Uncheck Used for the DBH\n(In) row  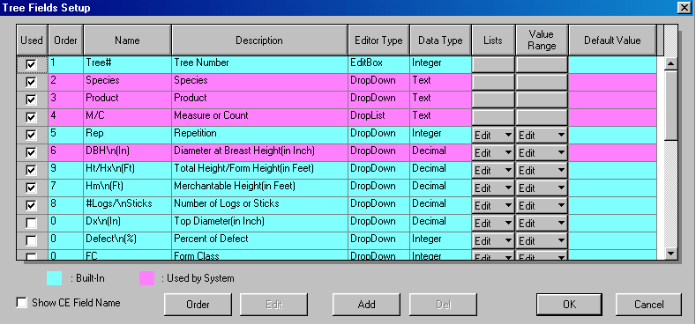tap(31, 153)
